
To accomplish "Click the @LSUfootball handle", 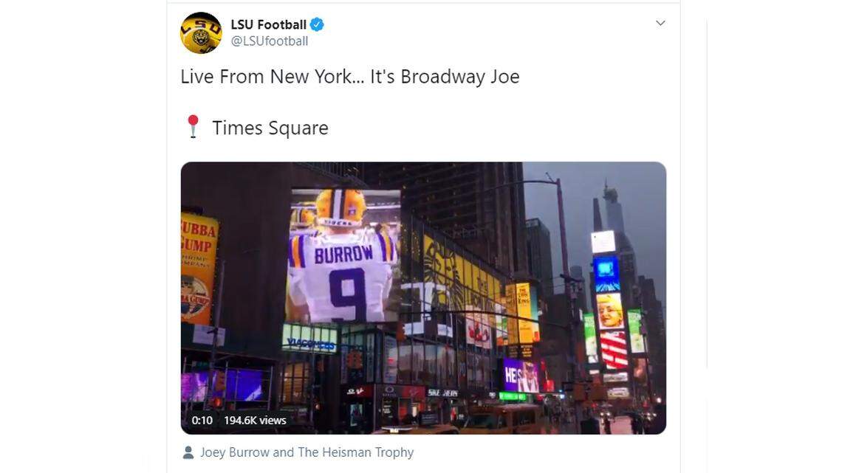I will coord(272,41).
